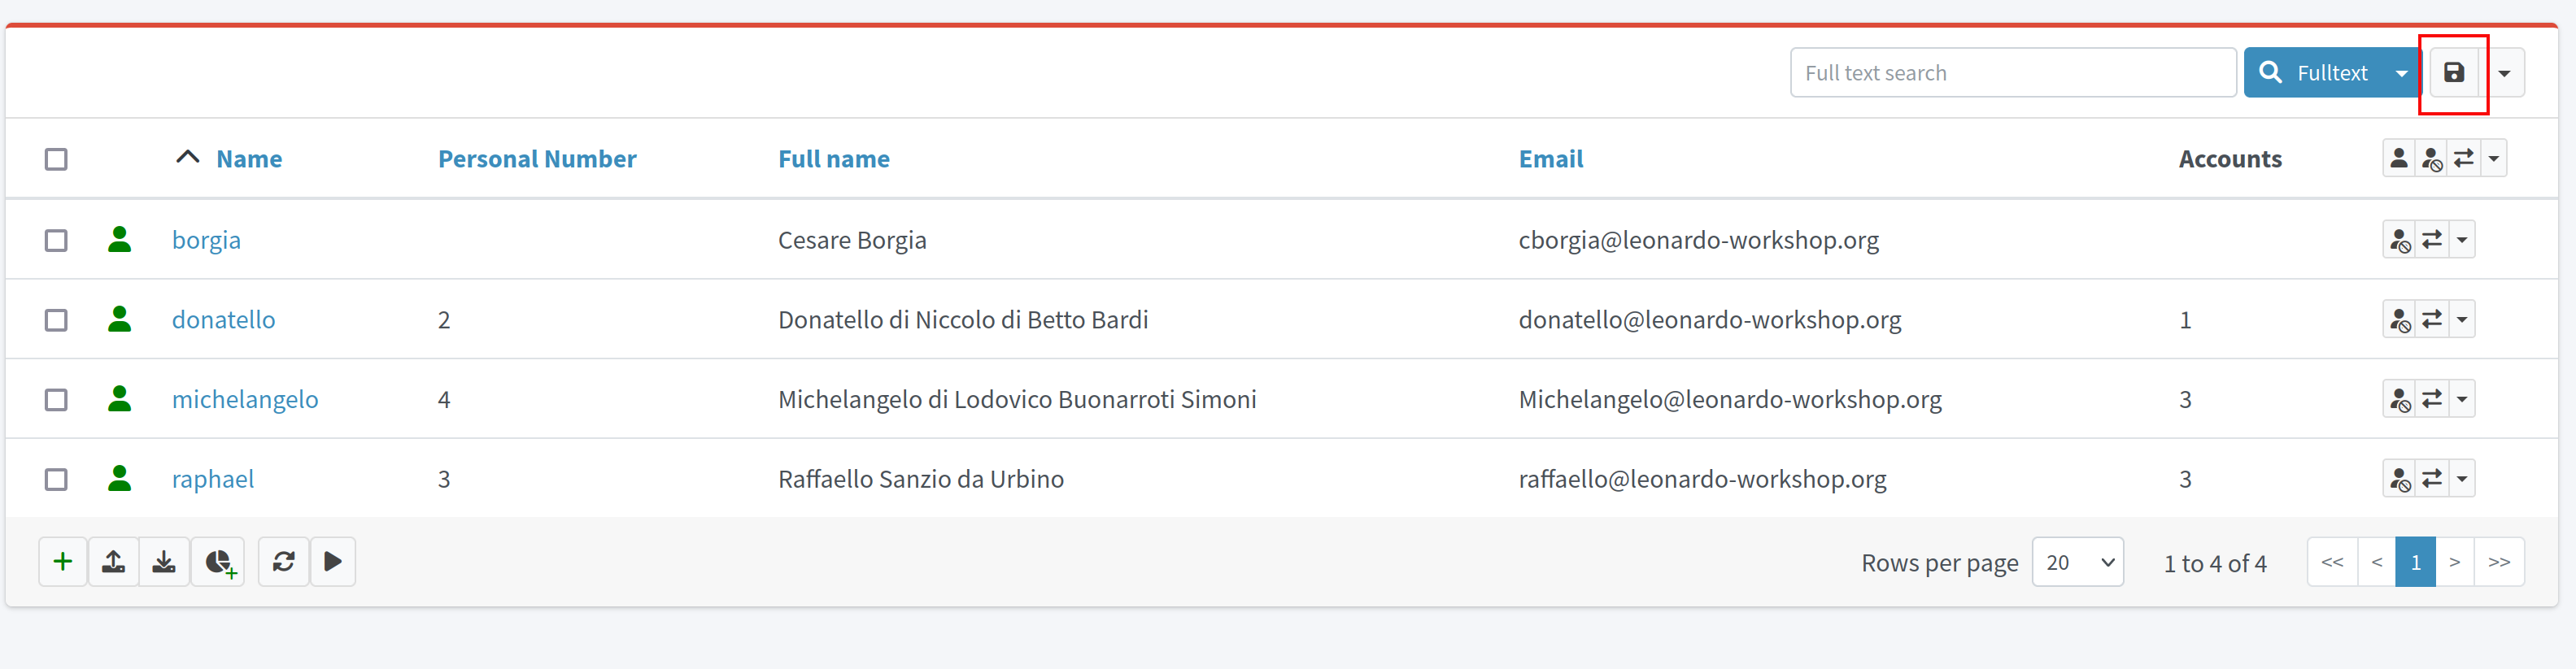Expand the Fulltext search mode dropdown
The width and height of the screenshot is (2576, 669).
point(2401,73)
